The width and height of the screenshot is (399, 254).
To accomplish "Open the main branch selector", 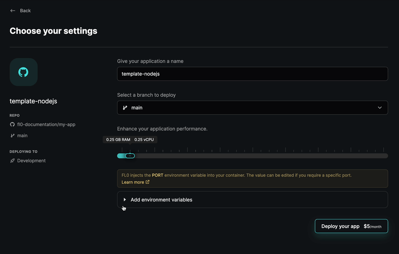I will click(x=252, y=108).
